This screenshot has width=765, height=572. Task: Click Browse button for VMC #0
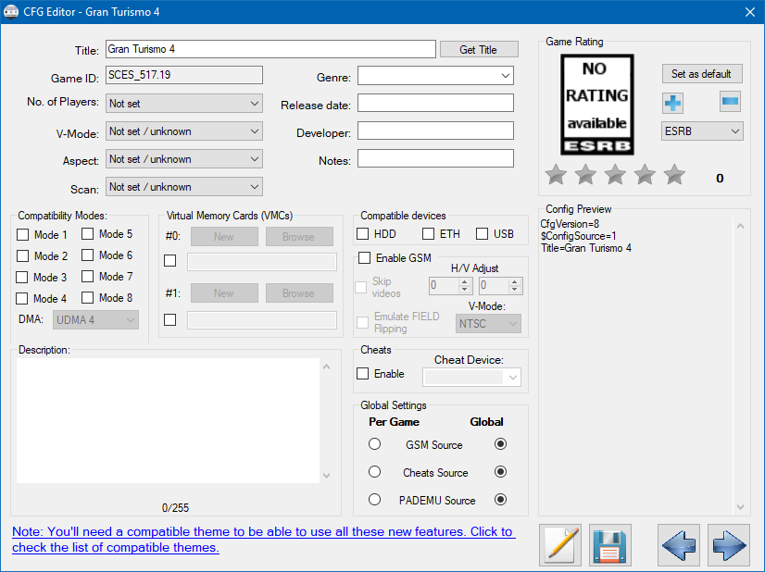(x=299, y=237)
